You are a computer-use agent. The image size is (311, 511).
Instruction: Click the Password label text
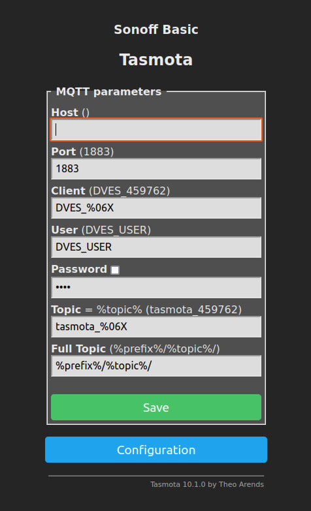click(x=79, y=269)
